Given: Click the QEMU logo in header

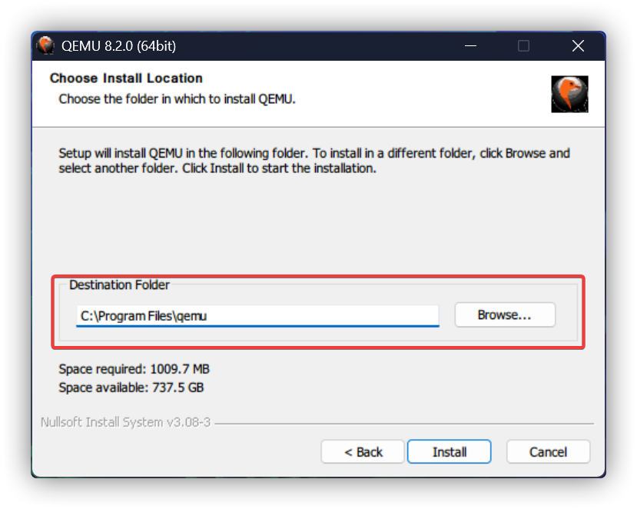Looking at the screenshot, I should tap(569, 94).
